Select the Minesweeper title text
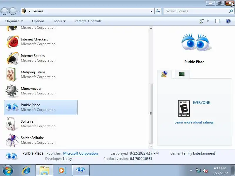The width and height of the screenshot is (235, 176). (31, 89)
